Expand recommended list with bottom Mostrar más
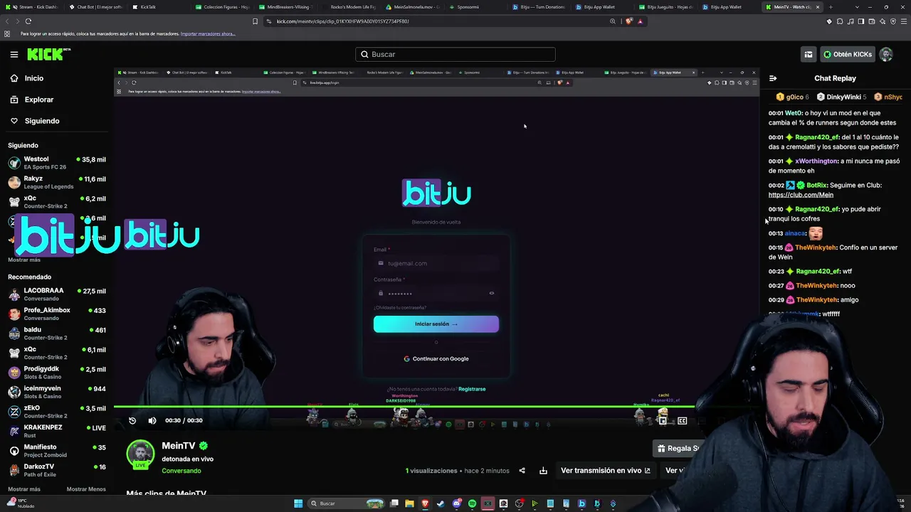Image resolution: width=911 pixels, height=512 pixels. pos(24,489)
